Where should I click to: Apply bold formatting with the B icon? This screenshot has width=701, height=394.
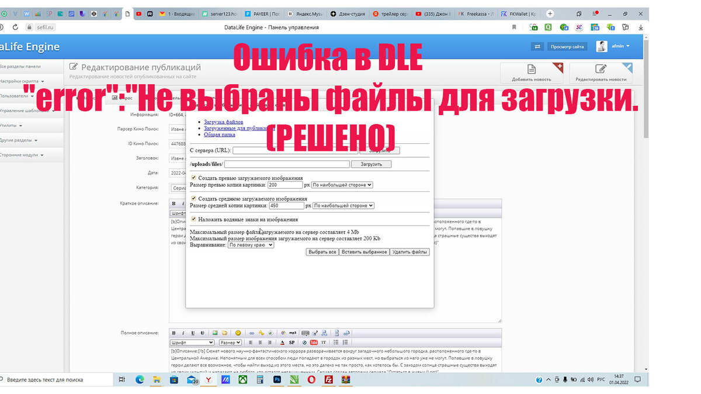click(173, 333)
